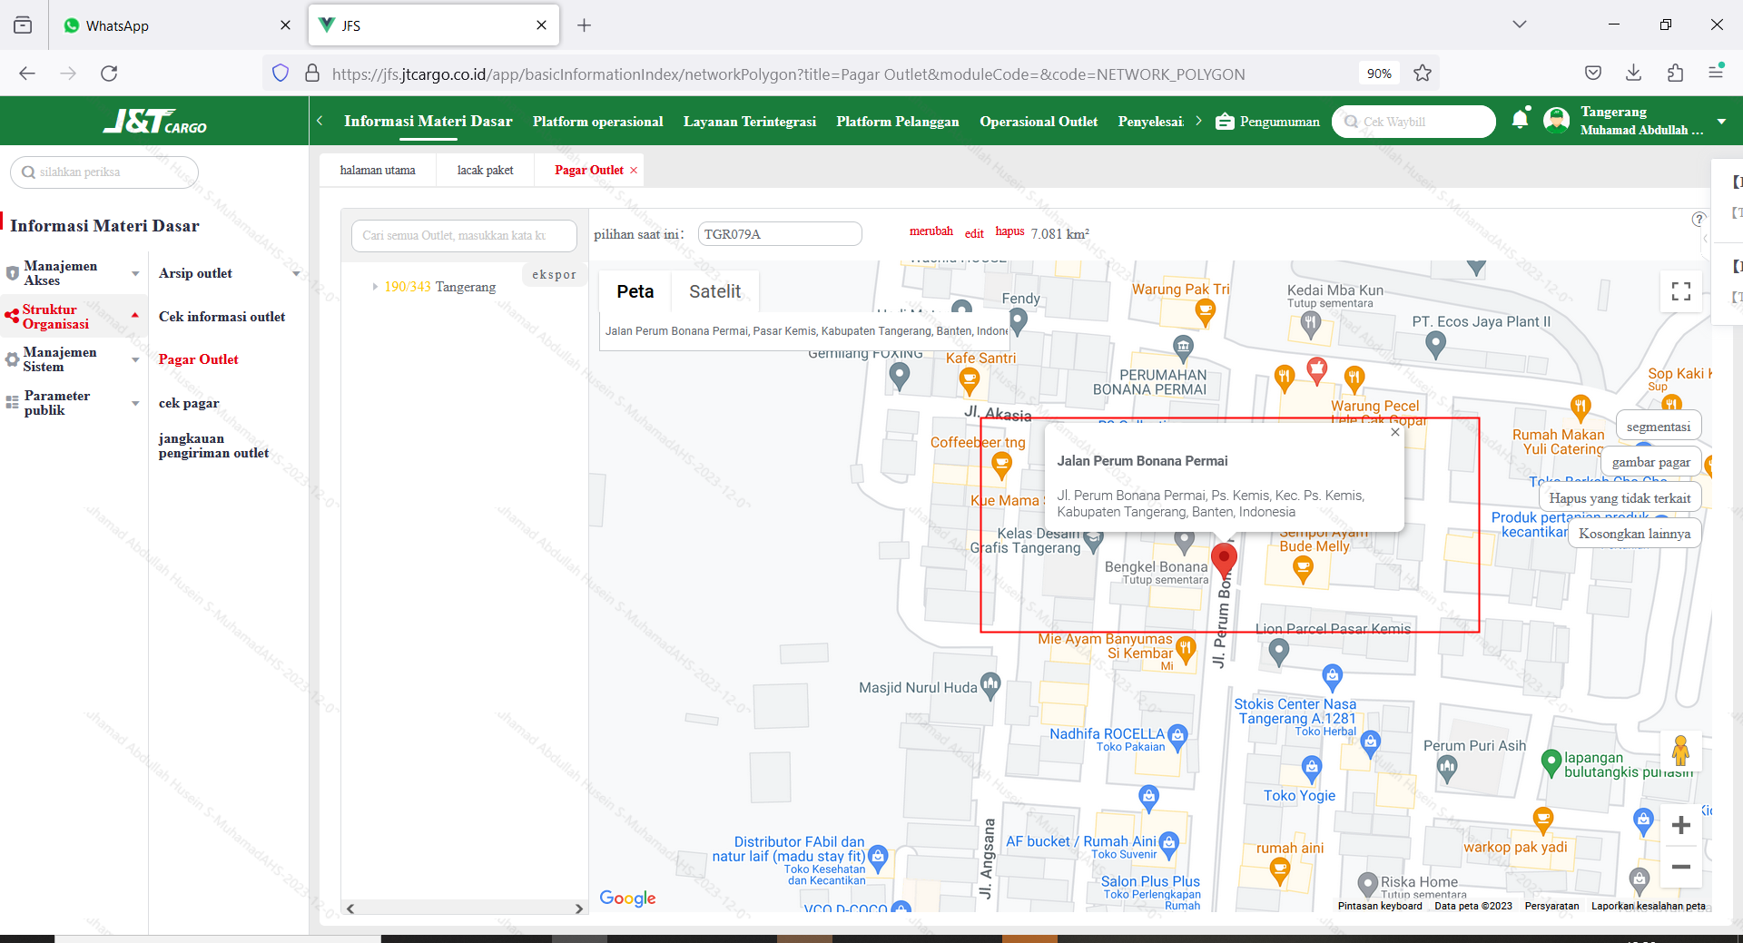Click the Street View pegman
This screenshot has width=1743, height=943.
[1680, 751]
